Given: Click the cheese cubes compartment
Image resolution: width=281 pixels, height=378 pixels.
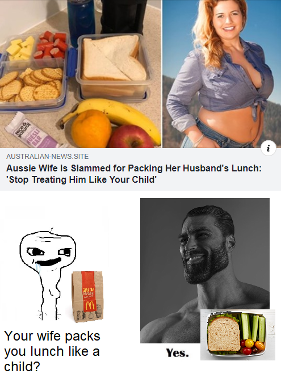Looking at the screenshot, I should point(21,49).
